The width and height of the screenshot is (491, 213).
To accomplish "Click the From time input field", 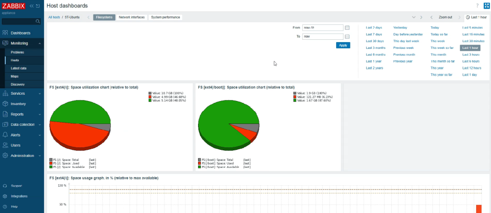I will (322, 28).
